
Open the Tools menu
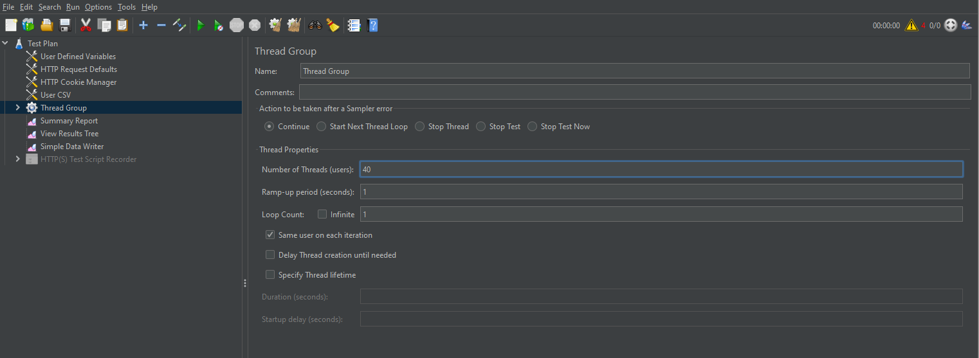pos(127,7)
